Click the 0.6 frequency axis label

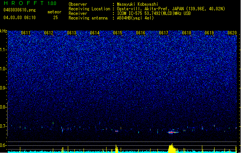point(3,145)
